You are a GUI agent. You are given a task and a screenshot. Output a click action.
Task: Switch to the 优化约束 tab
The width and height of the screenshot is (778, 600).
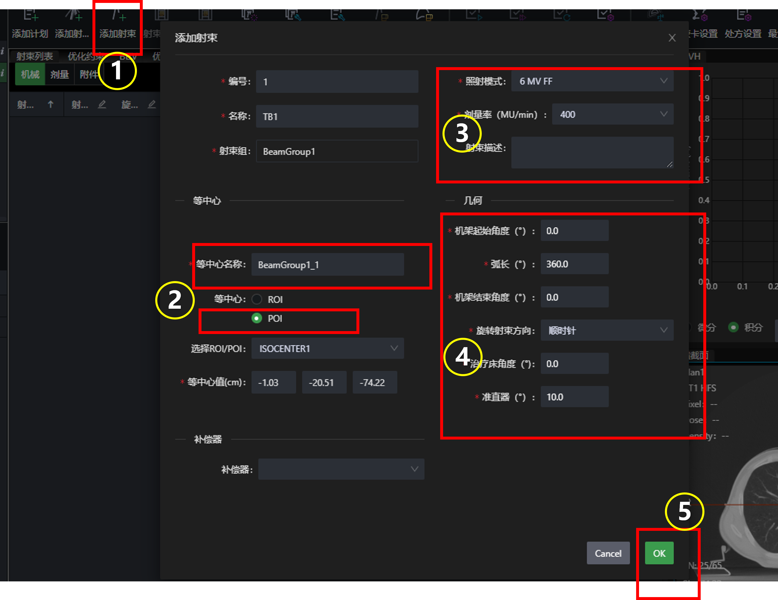(85, 56)
